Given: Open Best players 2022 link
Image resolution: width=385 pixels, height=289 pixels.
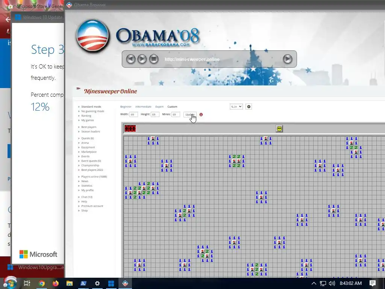Looking at the screenshot, I should [92, 170].
